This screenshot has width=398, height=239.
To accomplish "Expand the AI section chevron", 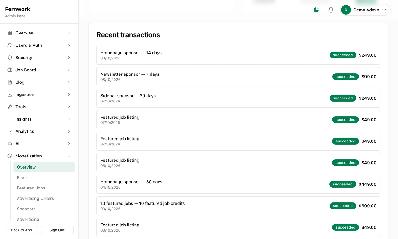I will tap(69, 144).
